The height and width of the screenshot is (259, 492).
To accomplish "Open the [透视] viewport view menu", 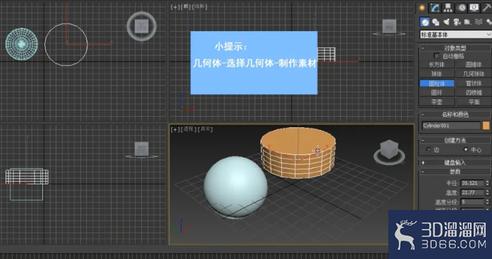I will point(189,129).
